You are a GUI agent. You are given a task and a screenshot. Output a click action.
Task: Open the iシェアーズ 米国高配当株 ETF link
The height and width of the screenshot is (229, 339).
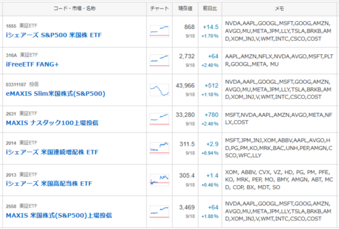coord(49,184)
